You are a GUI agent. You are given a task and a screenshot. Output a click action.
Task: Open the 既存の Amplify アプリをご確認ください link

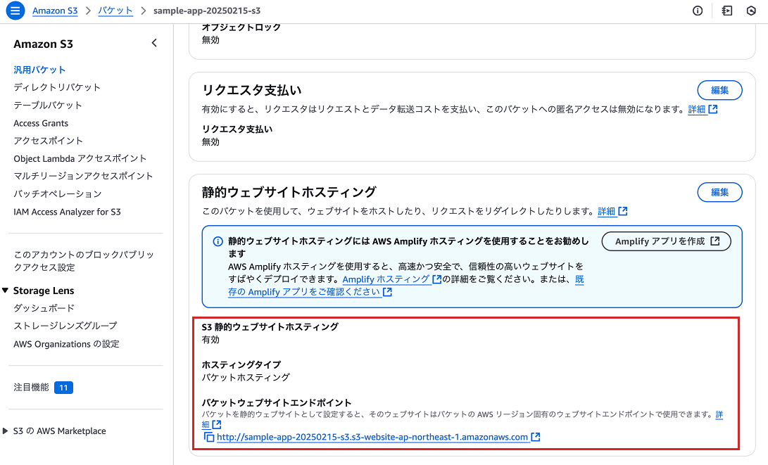pos(305,292)
